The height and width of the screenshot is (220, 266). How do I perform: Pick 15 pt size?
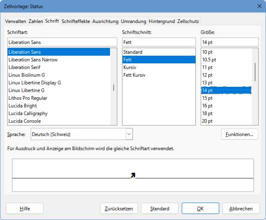[226, 98]
